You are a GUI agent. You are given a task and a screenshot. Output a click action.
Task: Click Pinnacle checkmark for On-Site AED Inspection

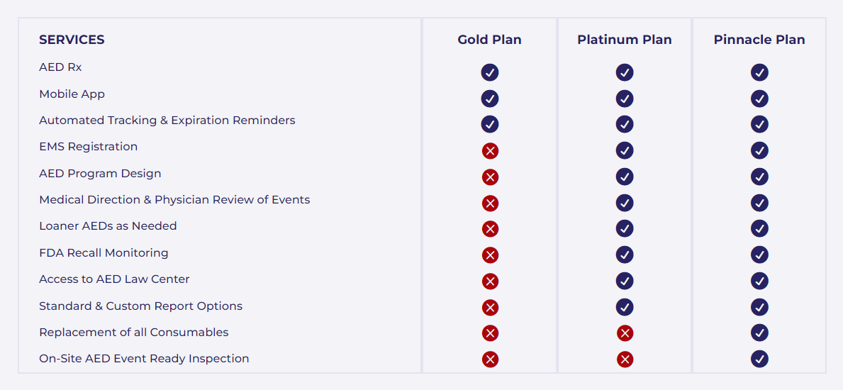[759, 359]
